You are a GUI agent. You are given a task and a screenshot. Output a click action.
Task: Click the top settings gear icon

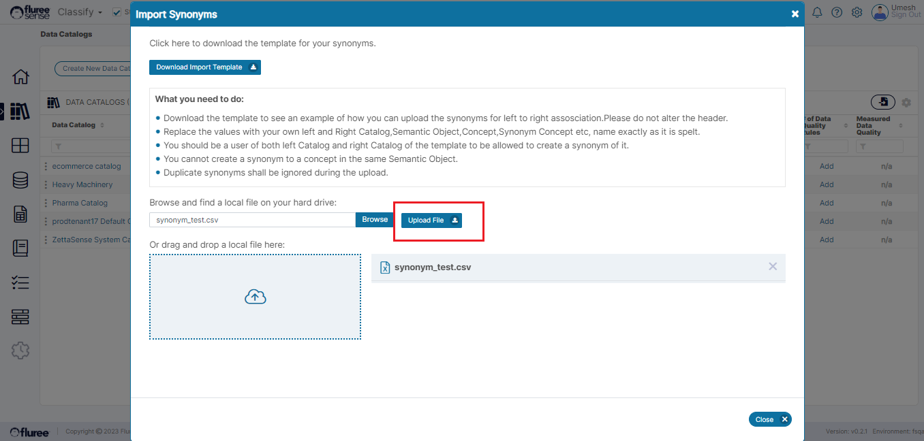[x=857, y=12]
